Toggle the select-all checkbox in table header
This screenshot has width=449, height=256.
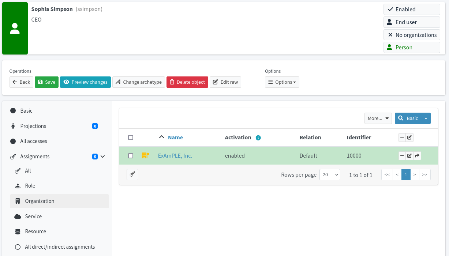click(x=131, y=138)
